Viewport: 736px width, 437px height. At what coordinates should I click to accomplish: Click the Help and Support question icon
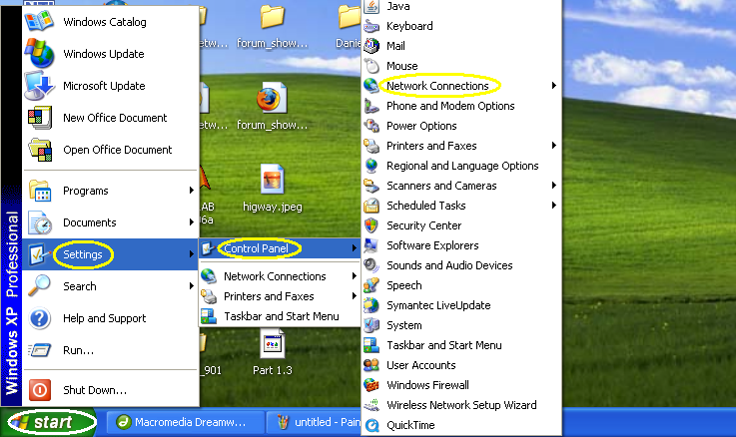pos(40,318)
